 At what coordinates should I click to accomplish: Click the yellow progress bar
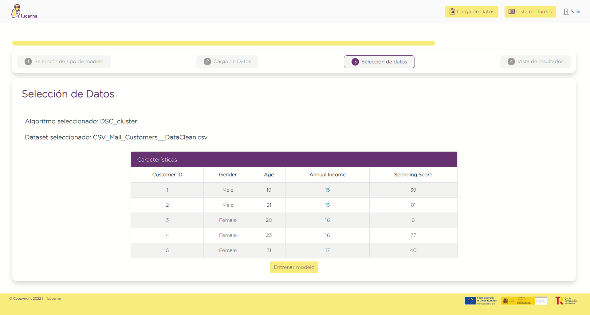(x=223, y=43)
